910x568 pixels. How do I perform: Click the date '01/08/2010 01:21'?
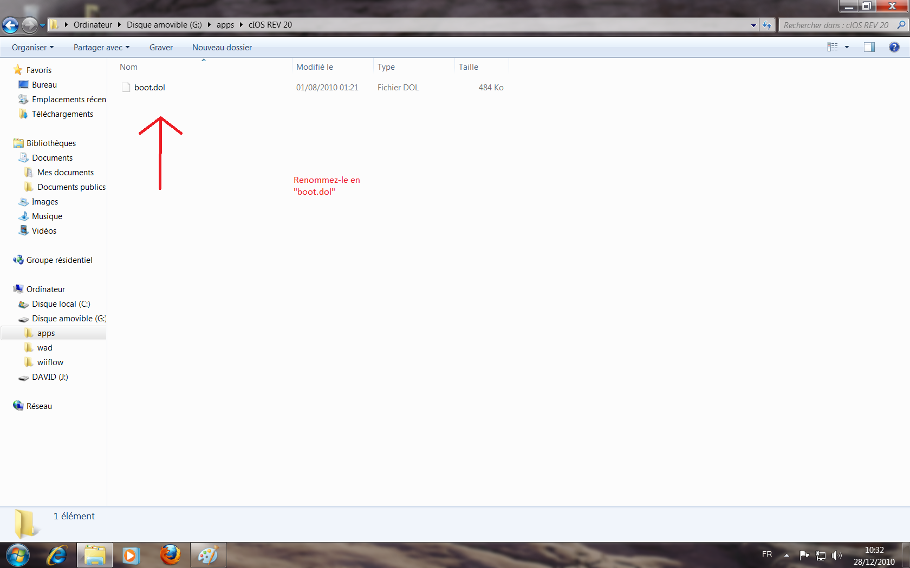[327, 88]
